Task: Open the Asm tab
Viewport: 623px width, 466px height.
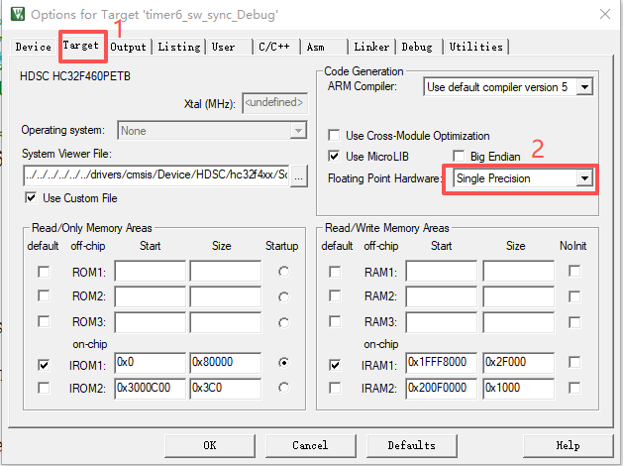Action: click(316, 47)
